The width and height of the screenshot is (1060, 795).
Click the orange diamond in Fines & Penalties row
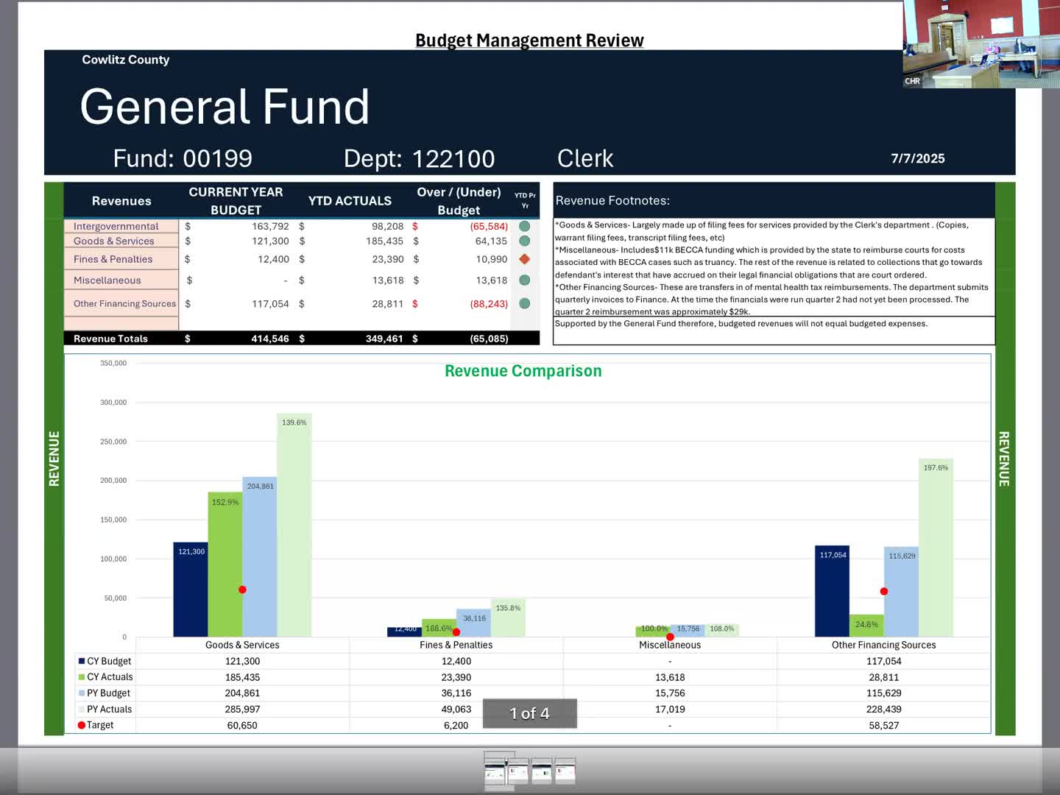[x=525, y=259]
